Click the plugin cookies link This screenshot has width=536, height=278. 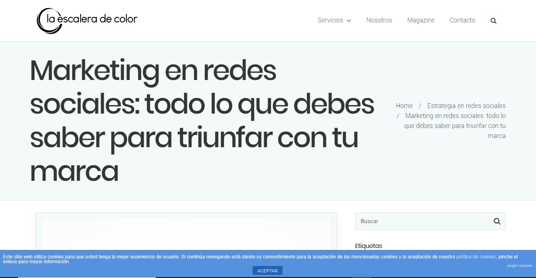click(x=519, y=266)
